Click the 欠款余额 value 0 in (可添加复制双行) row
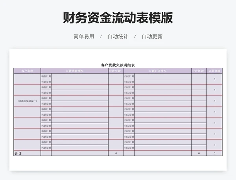 (214, 101)
